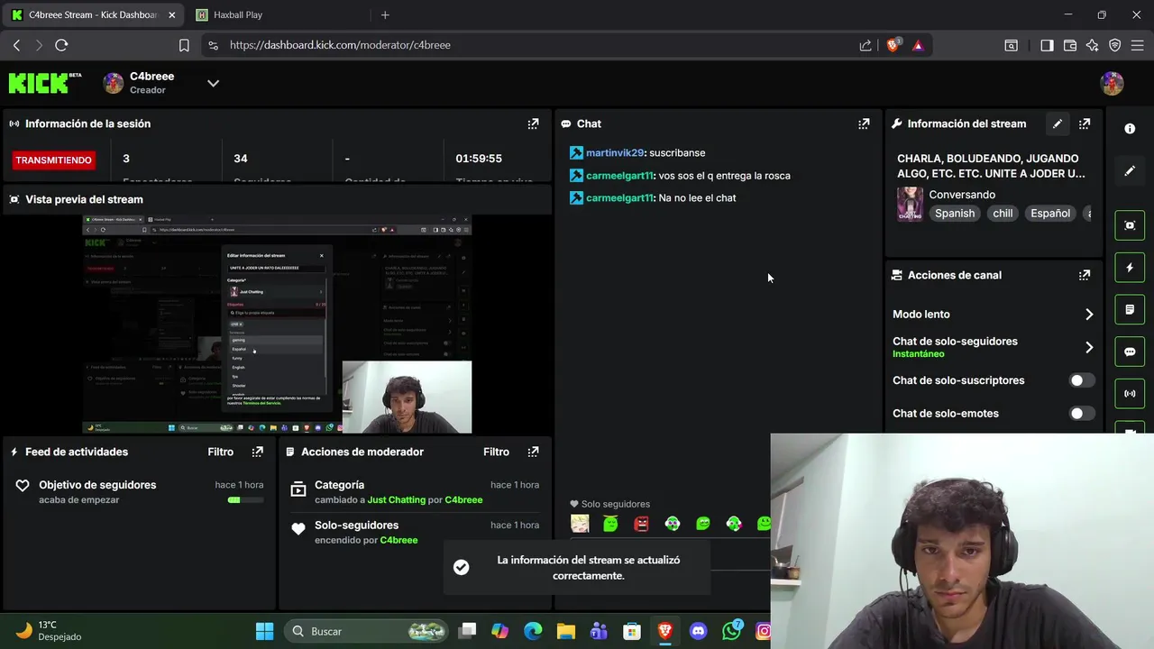Click the Solo-seguidores moderator action entry
The width and height of the screenshot is (1154, 649).
tap(414, 532)
